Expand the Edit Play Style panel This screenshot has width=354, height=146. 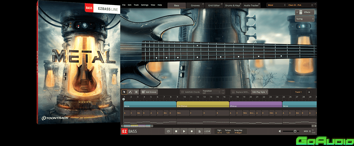tap(260, 92)
